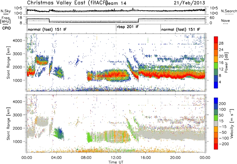Click the '1000' tick of the velocity panel
237x164 pixels.
tap(17, 142)
